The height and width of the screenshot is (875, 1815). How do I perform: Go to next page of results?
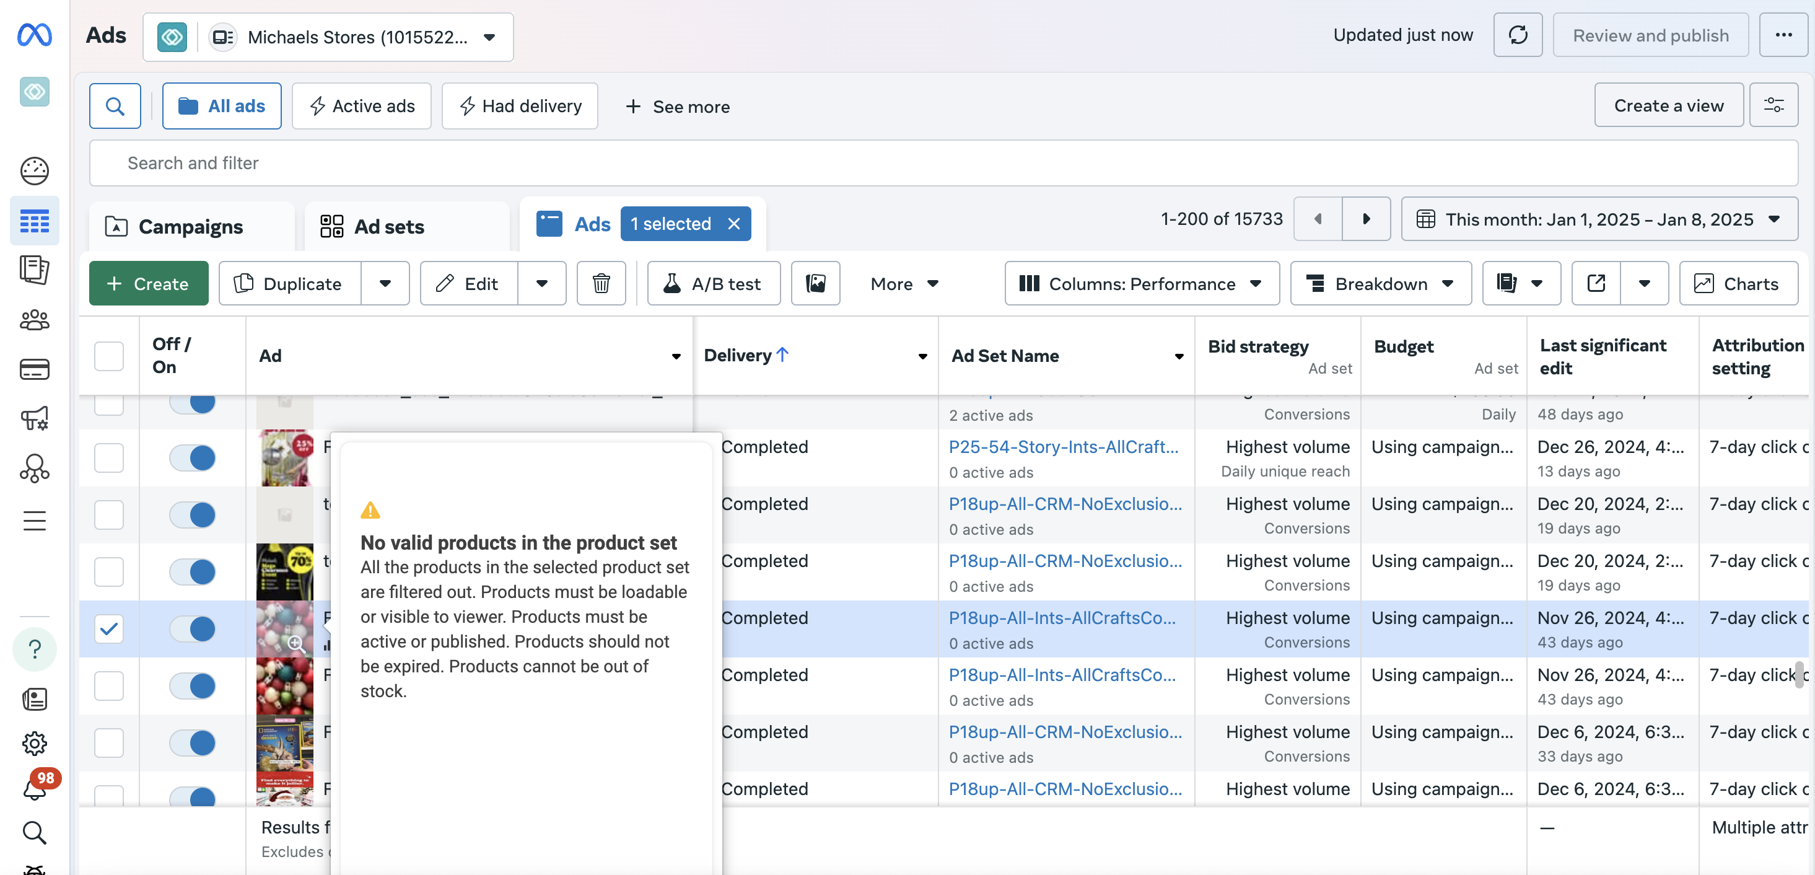click(x=1365, y=219)
